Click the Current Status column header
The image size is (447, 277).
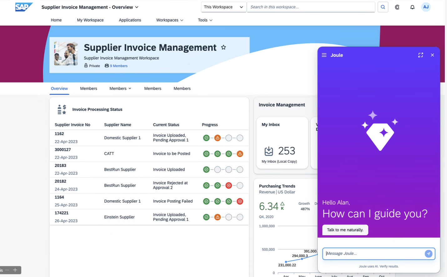click(166, 125)
